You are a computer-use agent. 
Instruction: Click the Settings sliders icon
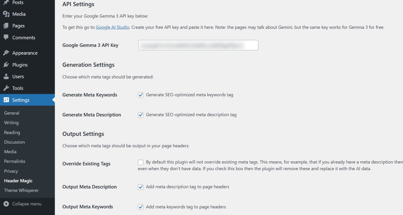[6, 100]
